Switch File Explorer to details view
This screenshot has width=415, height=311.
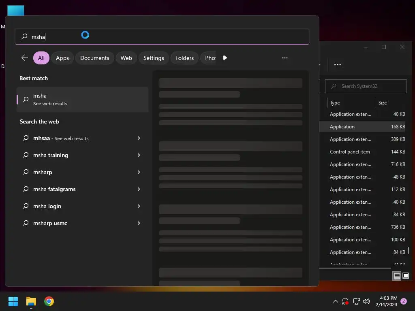click(397, 276)
